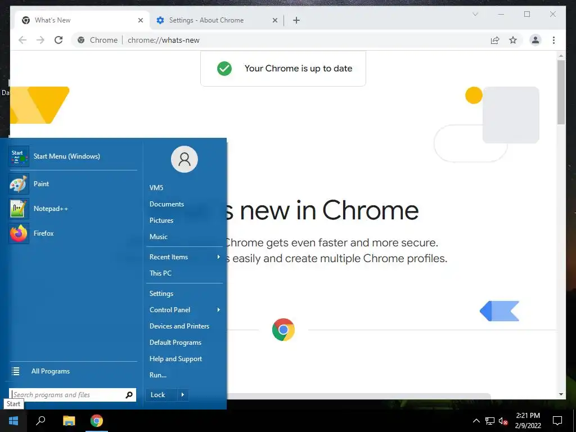The height and width of the screenshot is (432, 576).
Task: Open Paint from the Start menu
Action: [73, 184]
